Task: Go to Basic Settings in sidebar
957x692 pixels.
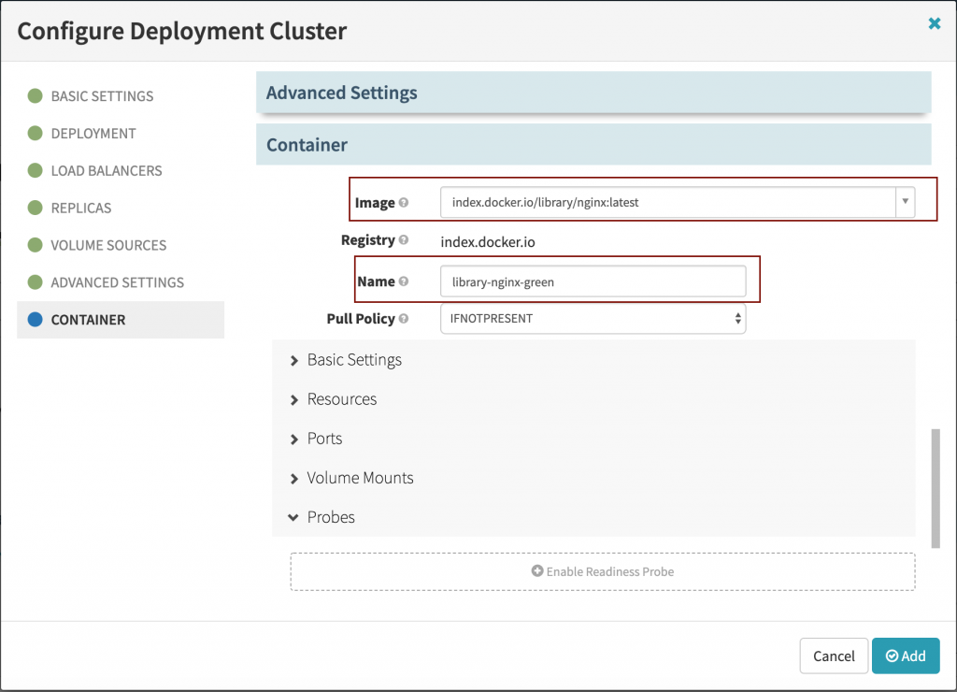Action: pos(102,96)
